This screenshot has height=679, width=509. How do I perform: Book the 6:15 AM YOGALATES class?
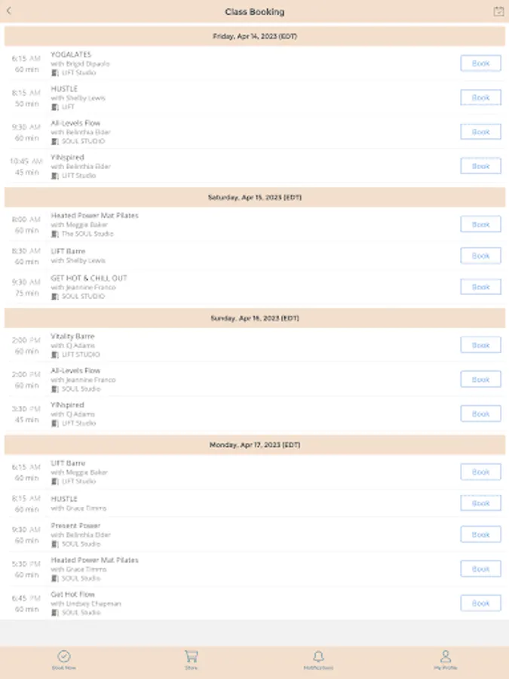point(480,63)
